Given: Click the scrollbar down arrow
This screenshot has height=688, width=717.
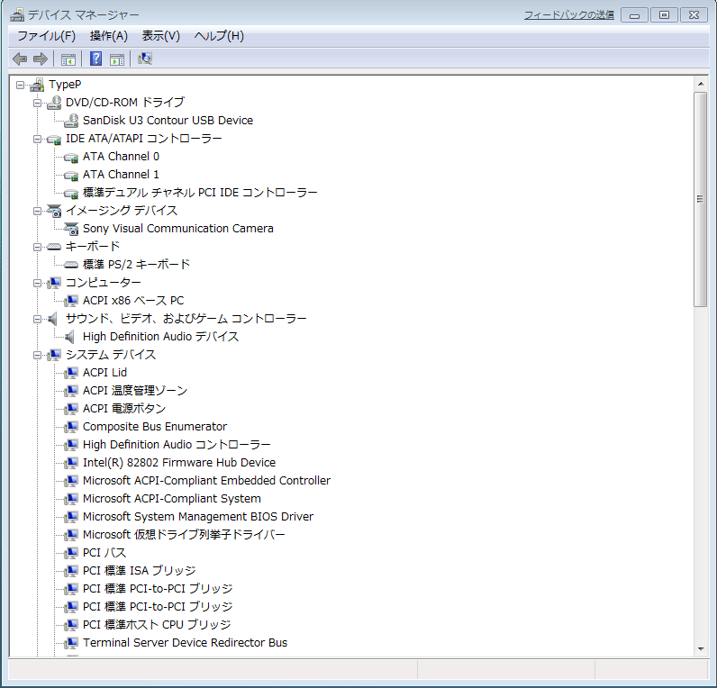Looking at the screenshot, I should (701, 648).
